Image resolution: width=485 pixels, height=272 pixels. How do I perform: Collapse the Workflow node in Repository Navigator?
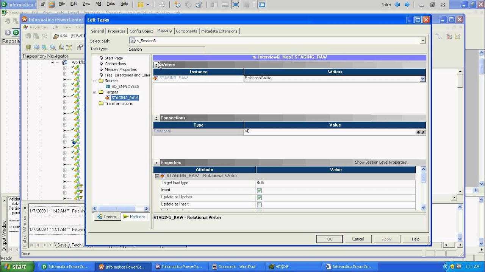tap(53, 62)
